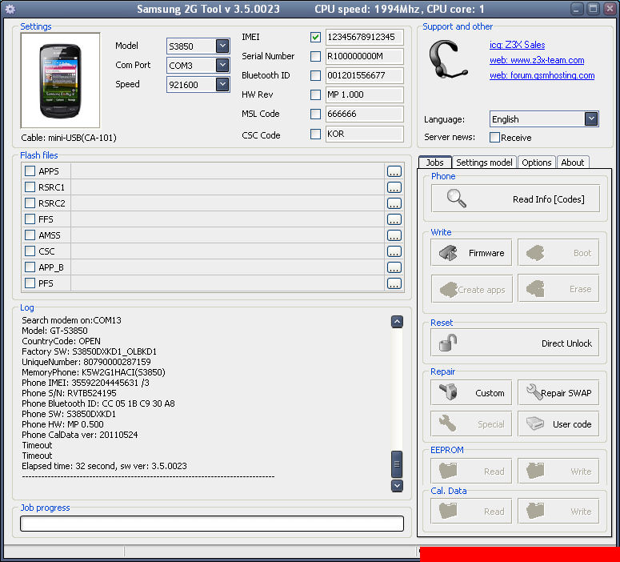
Task: Click the log scroll up arrow
Action: click(x=397, y=322)
